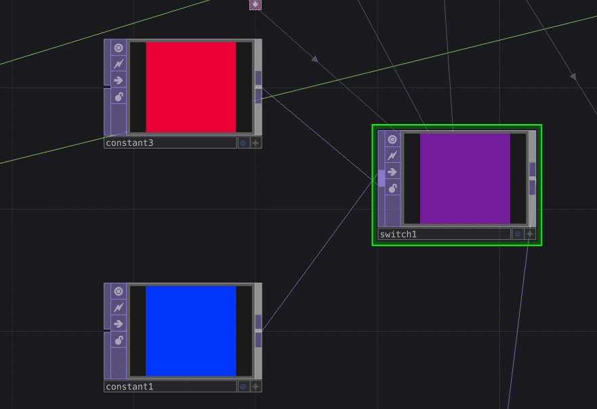Turn on the blue display flag of switch1
Image resolution: width=597 pixels, height=409 pixels.
(518, 234)
